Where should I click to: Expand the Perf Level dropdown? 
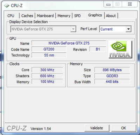coord(128,29)
